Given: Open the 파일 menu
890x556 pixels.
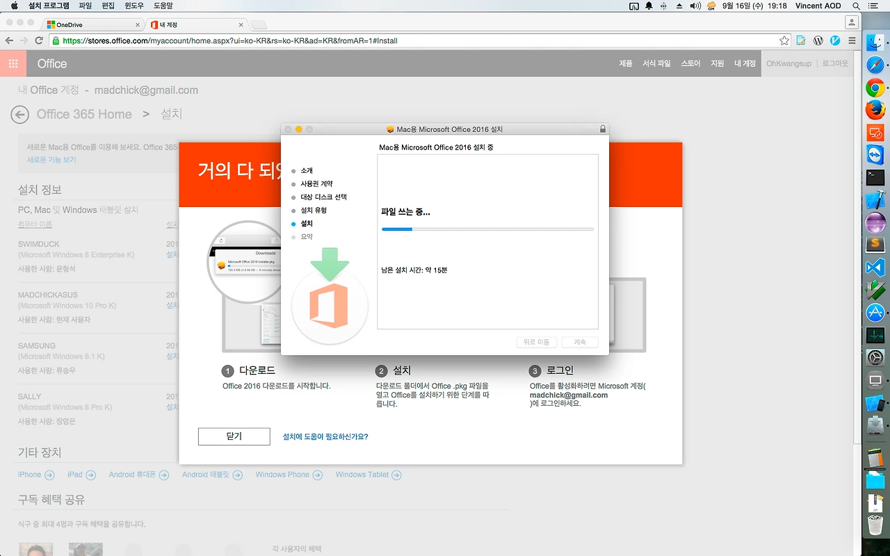Looking at the screenshot, I should coord(85,6).
